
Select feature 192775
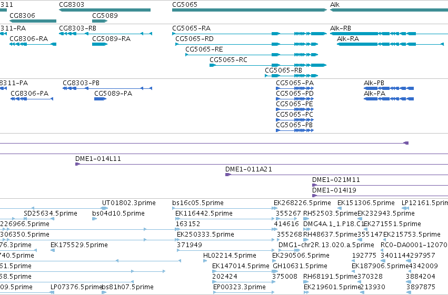coord(364,256)
